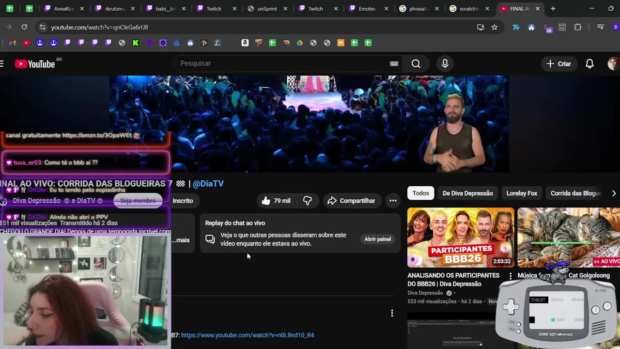Bookmark this page with the star icon
This screenshot has width=620, height=349.
(495, 27)
